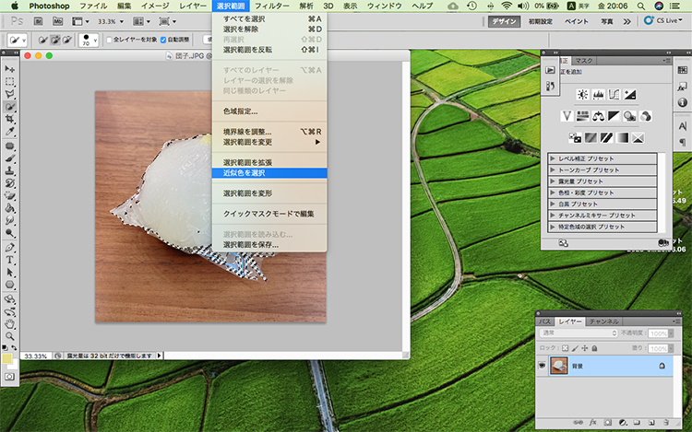Select the Eyedropper tool
This screenshot has width=692, height=432.
[x=10, y=131]
